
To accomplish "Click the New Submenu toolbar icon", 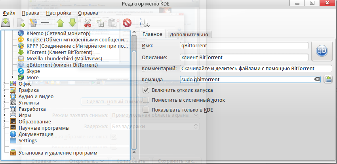I will point(33,22).
